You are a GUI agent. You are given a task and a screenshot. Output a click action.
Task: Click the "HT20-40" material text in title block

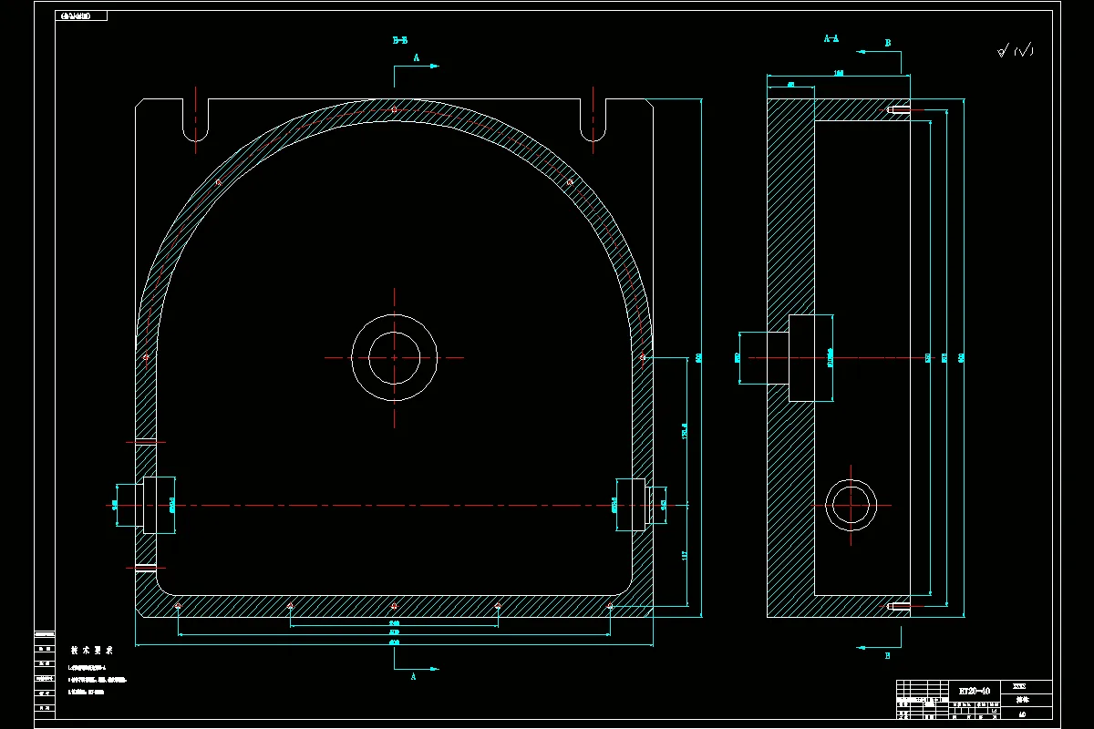click(975, 692)
